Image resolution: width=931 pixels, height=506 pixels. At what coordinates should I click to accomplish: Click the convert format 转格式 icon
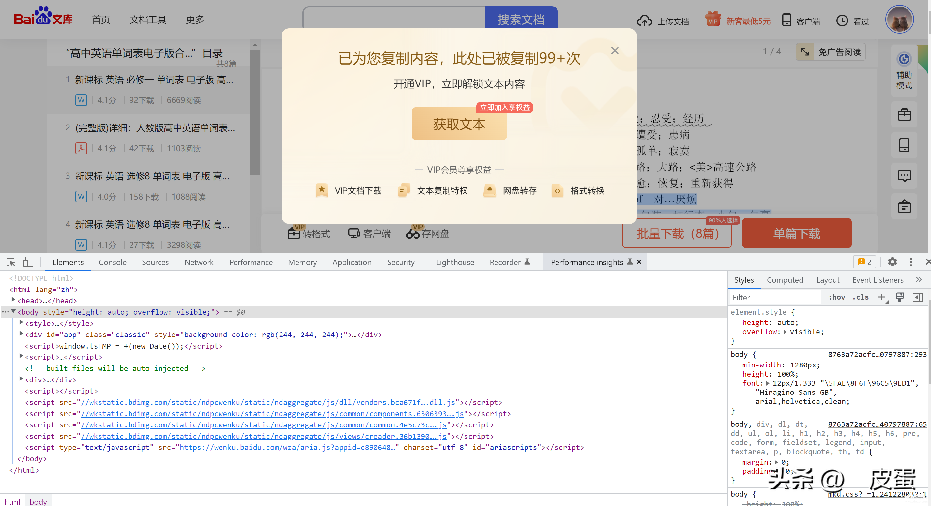pyautogui.click(x=294, y=234)
